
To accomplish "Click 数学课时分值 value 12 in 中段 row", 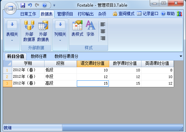I will tap(125, 77).
